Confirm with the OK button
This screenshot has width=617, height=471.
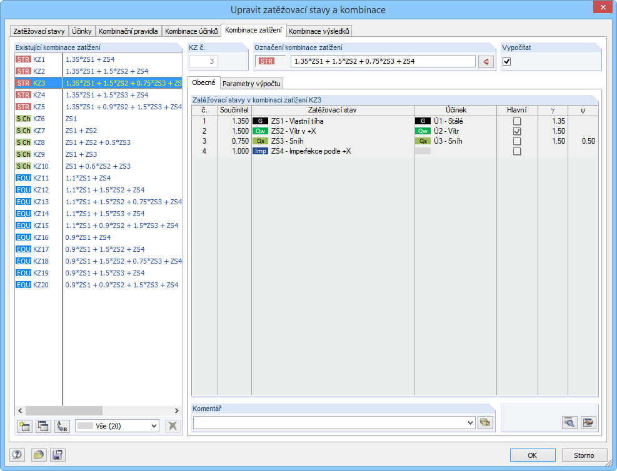(533, 455)
